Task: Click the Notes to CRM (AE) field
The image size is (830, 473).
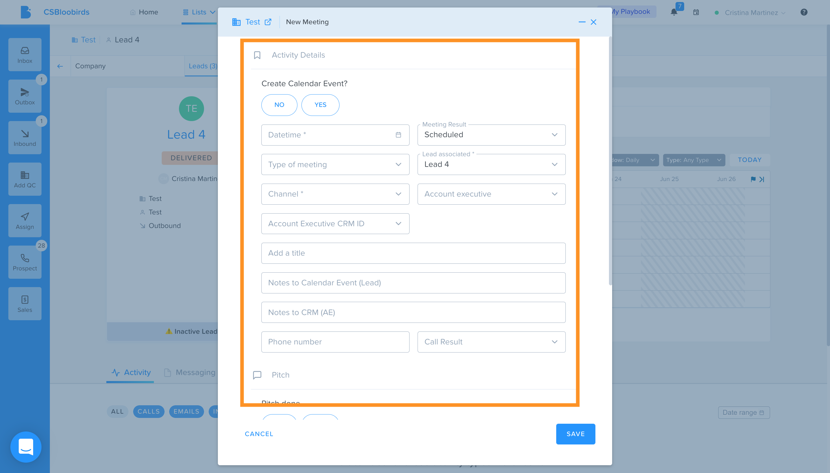Action: [x=413, y=312]
